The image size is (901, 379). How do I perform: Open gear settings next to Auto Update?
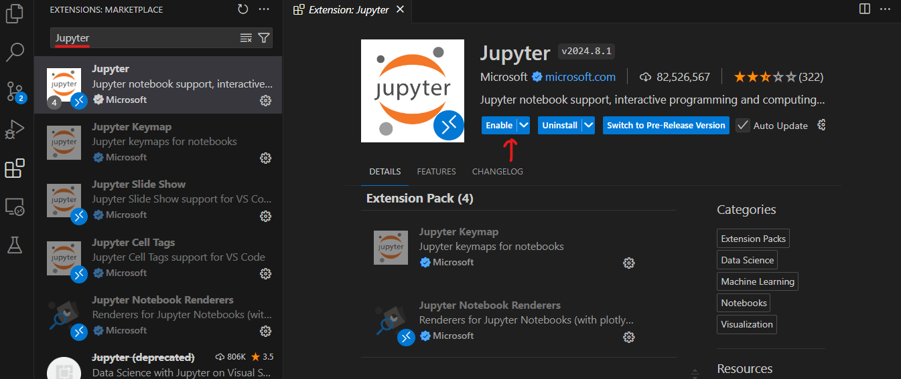coord(822,125)
